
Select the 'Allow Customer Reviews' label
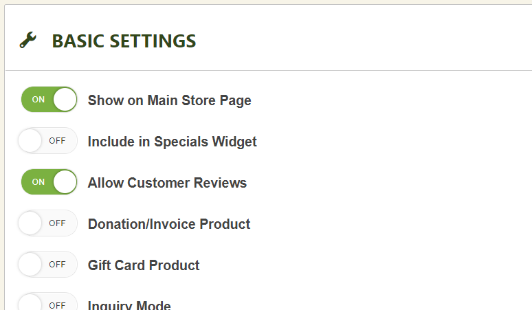[x=167, y=183]
